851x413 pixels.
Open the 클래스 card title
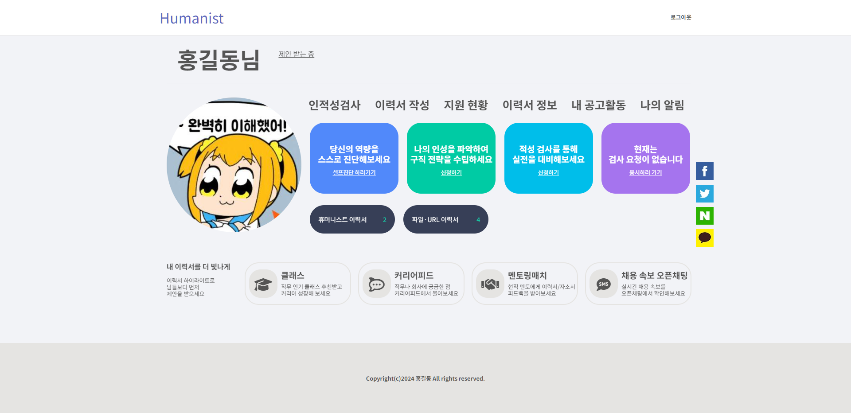(x=293, y=275)
